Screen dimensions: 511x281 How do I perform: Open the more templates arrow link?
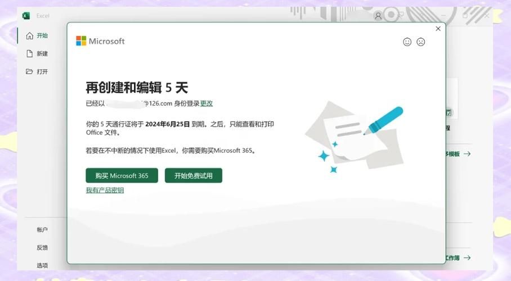[x=467, y=153]
